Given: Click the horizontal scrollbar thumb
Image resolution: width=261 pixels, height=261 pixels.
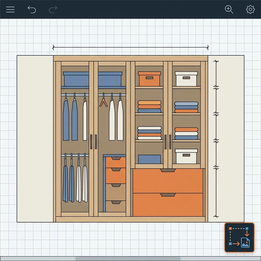Looking at the screenshot, I should pos(128,259).
